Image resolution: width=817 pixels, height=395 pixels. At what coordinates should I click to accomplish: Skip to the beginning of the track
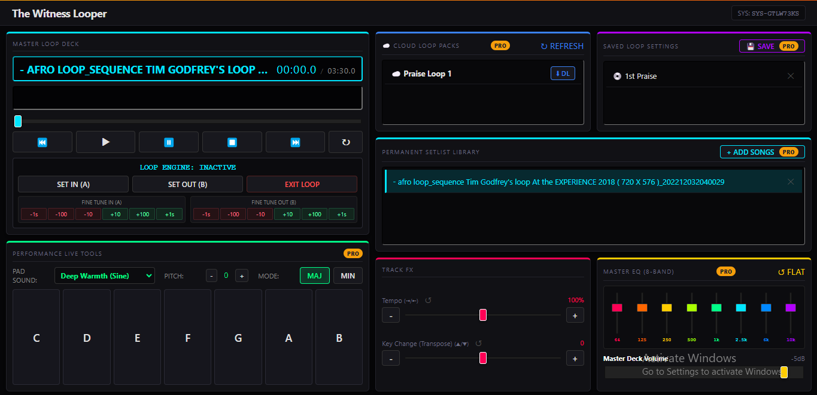tap(42, 142)
